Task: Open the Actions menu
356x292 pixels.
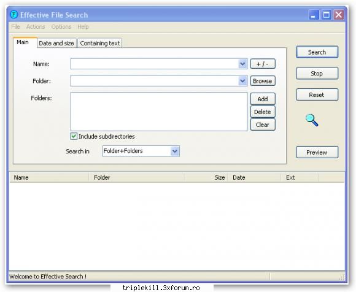Action: coord(36,27)
